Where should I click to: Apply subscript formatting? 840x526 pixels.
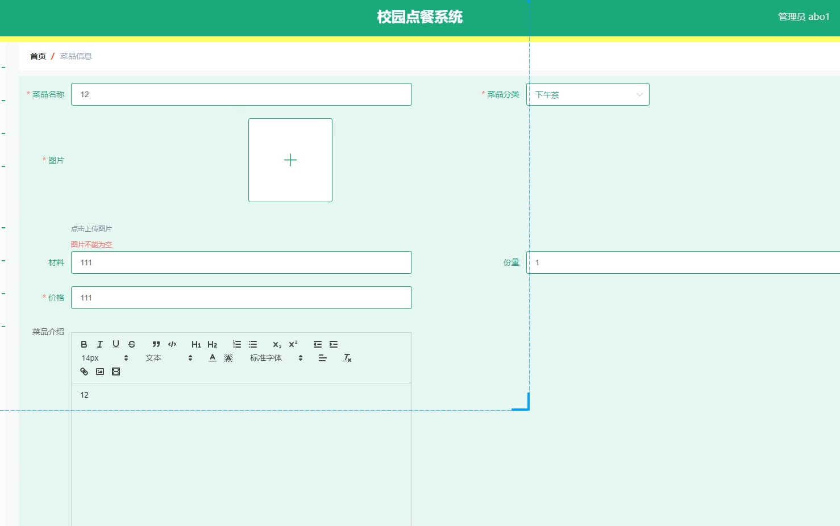277,344
